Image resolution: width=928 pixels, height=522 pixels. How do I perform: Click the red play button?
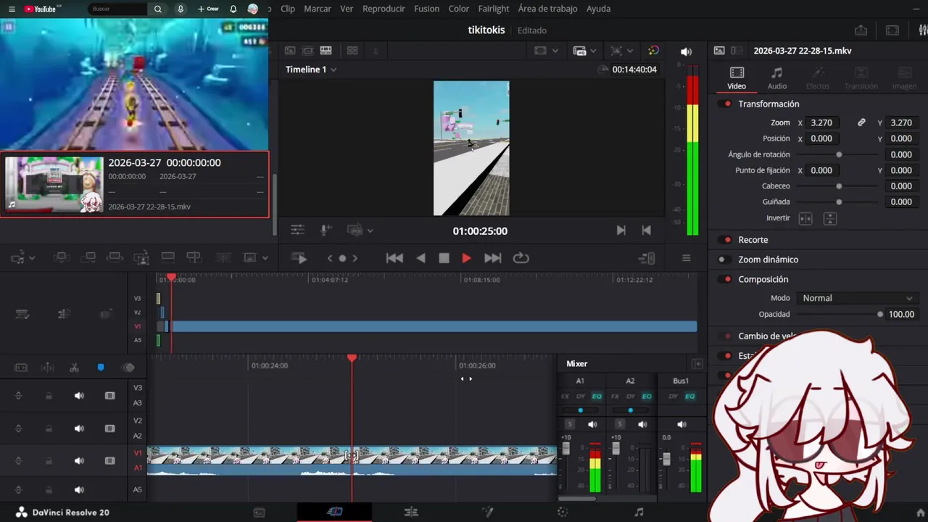466,258
